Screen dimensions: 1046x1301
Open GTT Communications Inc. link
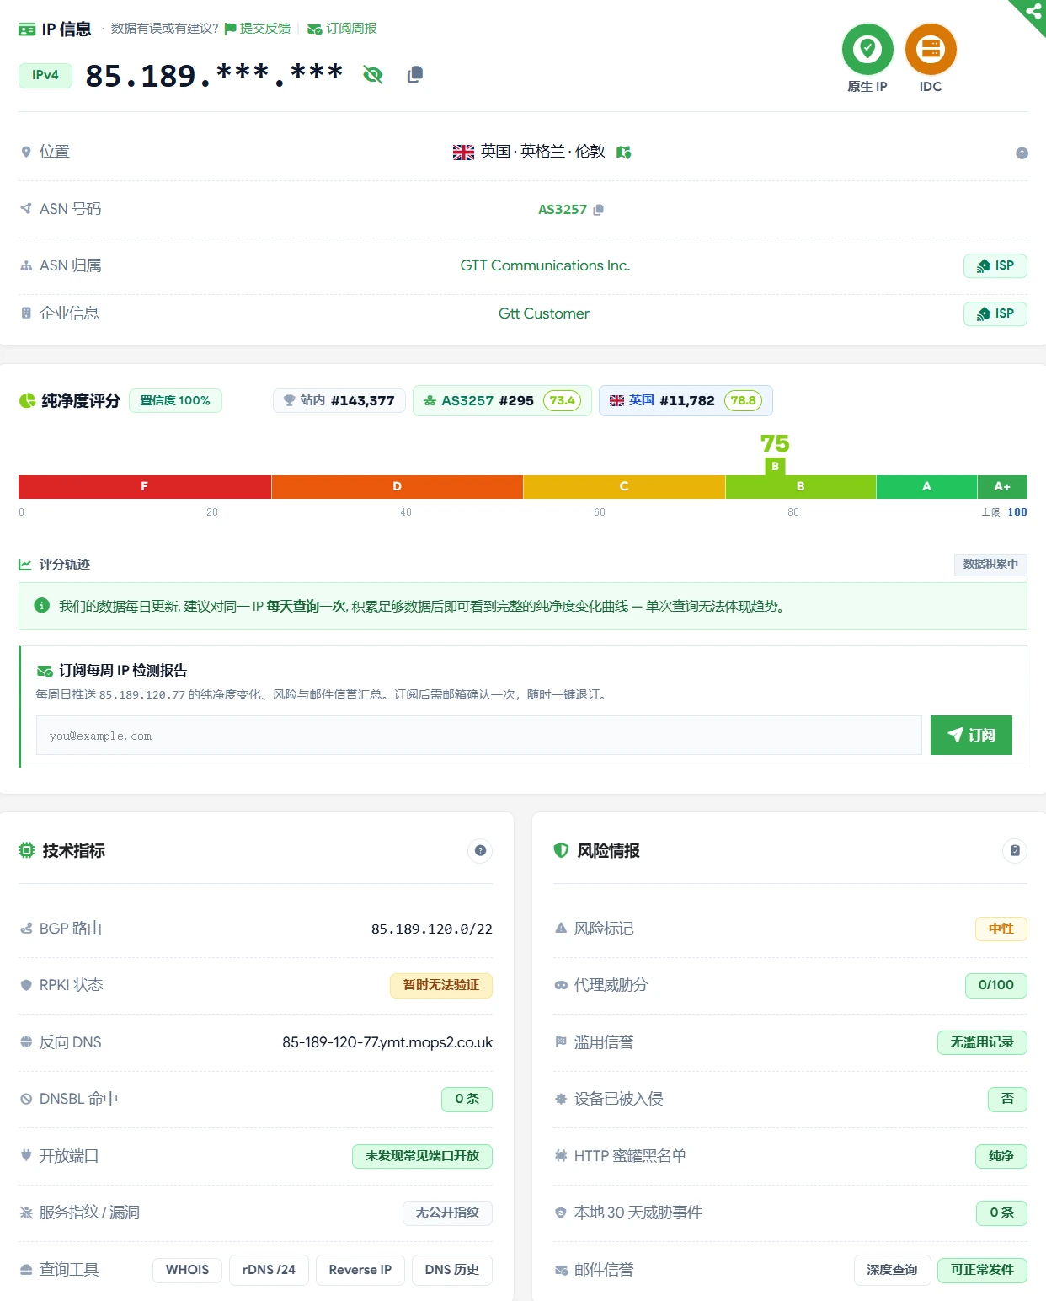[545, 265]
